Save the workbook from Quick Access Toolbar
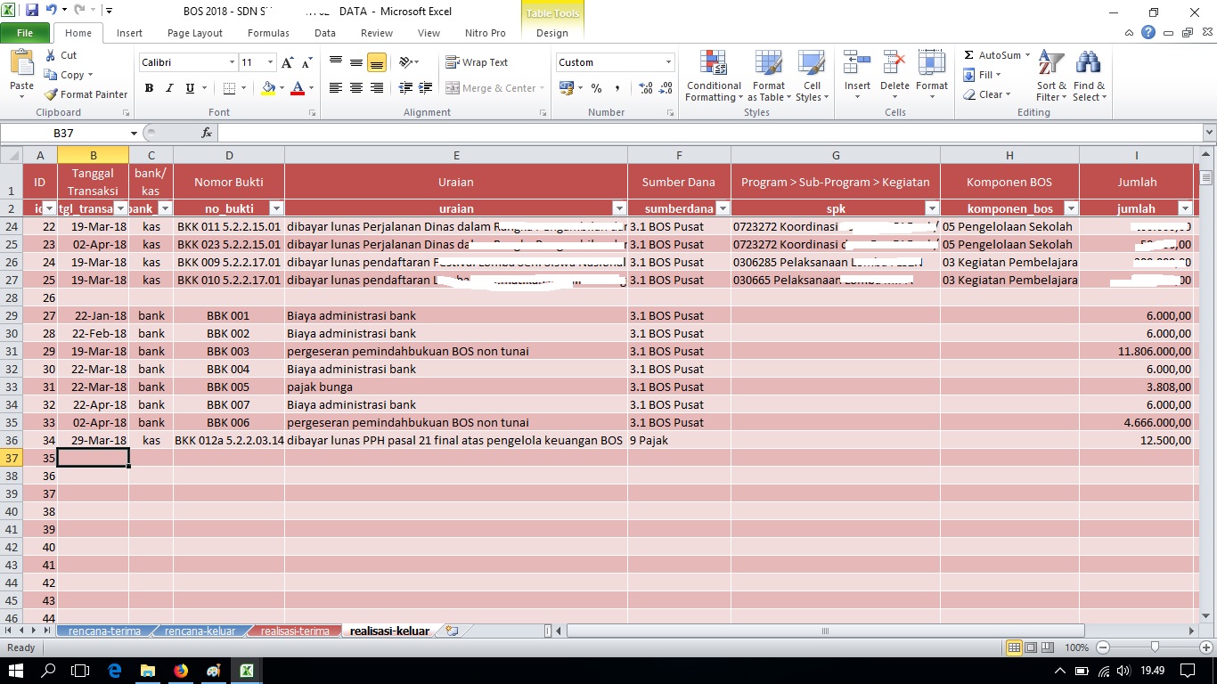The width and height of the screenshot is (1217, 684). pos(32,12)
